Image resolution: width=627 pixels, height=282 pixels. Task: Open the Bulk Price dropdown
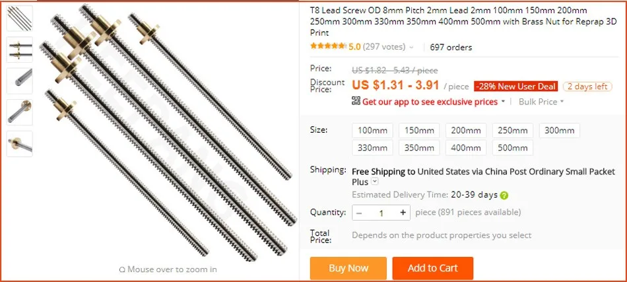click(x=541, y=102)
